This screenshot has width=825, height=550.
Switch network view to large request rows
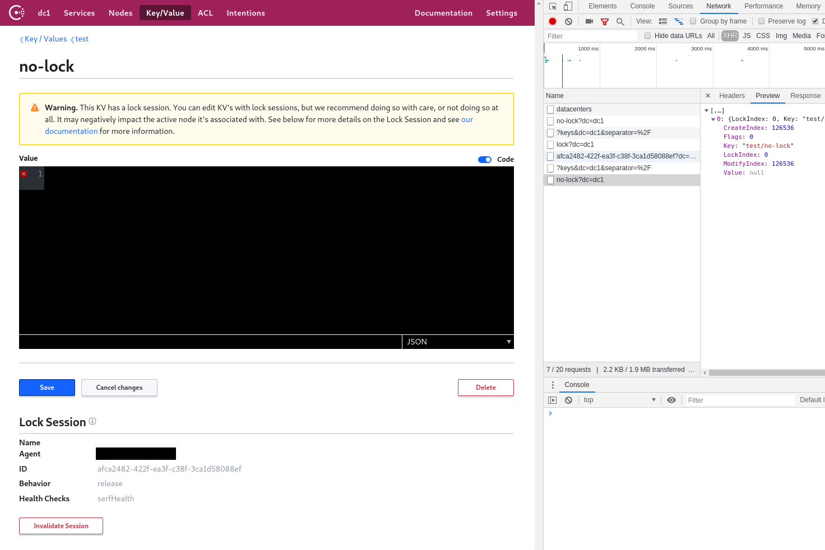(x=663, y=21)
